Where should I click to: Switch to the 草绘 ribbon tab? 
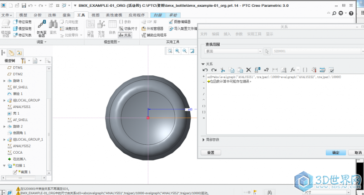[173, 15]
